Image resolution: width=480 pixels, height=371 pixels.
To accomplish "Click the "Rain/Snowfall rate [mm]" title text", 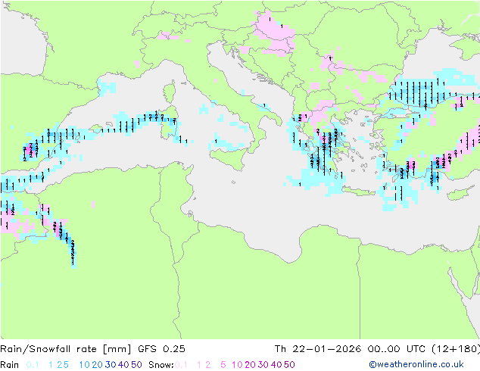I will (x=66, y=349).
